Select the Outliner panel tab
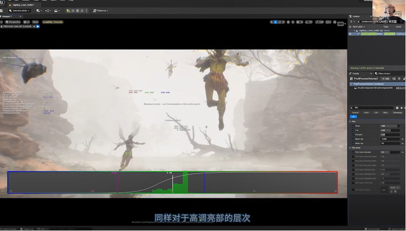Viewport: 406px width, 231px height. click(x=356, y=17)
